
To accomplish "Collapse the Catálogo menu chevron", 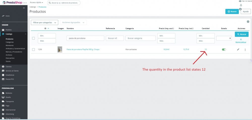I will 25,34.
